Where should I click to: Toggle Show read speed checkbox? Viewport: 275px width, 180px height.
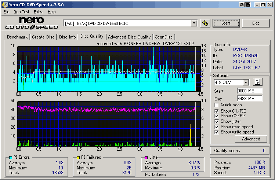[x=217, y=127]
